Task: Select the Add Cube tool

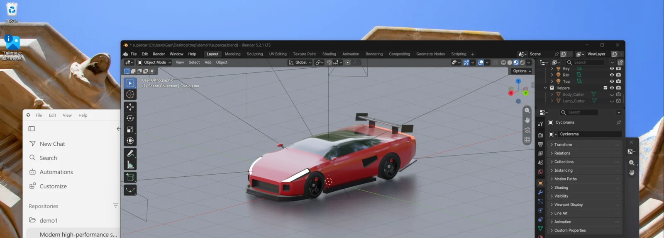Action: (130, 178)
